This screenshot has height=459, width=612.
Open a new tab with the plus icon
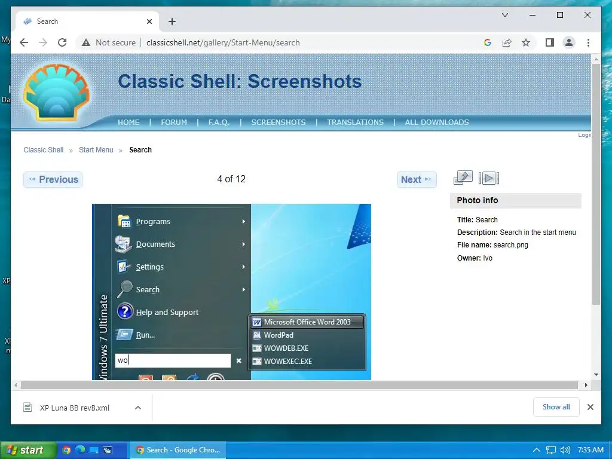(x=172, y=22)
